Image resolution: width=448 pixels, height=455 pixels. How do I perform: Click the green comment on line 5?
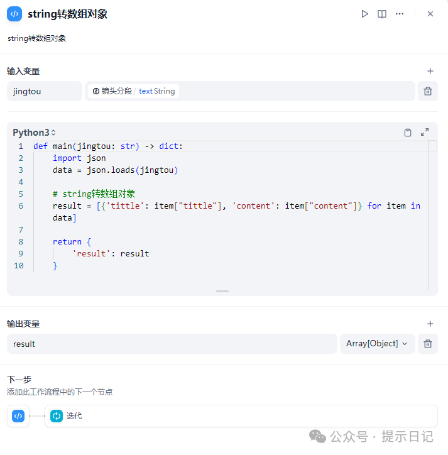94,194
